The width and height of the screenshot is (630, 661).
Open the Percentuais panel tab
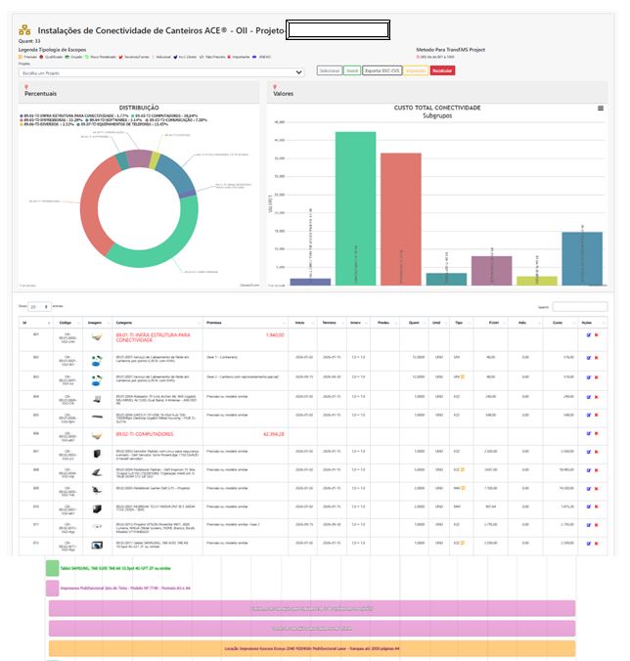(x=41, y=94)
